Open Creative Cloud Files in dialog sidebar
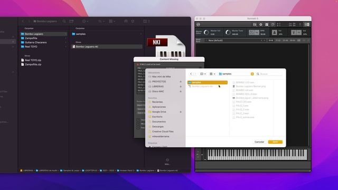Image resolution: width=338 pixels, height=190 pixels. [x=163, y=131]
